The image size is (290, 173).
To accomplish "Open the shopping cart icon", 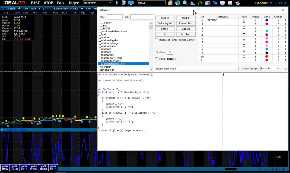I will point(230,3).
